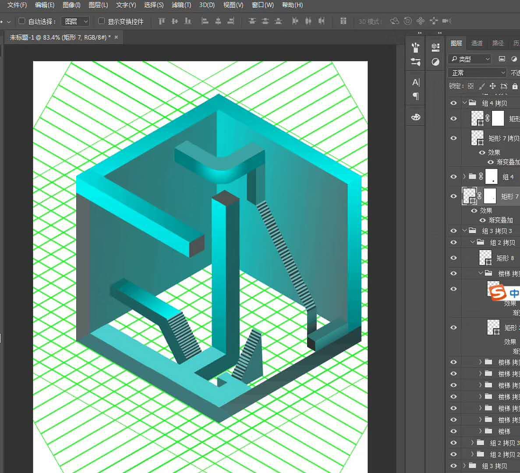Expand the 楼梯 folder without 拷贝
520x473 pixels.
click(480, 431)
